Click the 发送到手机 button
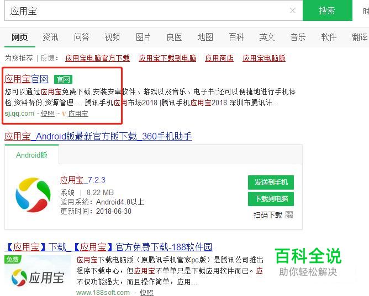Viewport: 369px width, 296px height. [271, 182]
